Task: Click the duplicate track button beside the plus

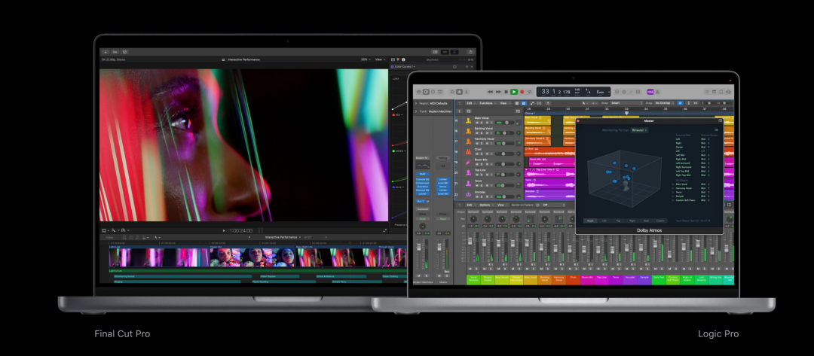Action: click(x=469, y=111)
